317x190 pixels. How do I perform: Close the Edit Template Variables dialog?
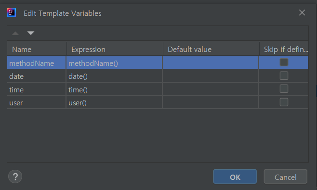(302, 13)
